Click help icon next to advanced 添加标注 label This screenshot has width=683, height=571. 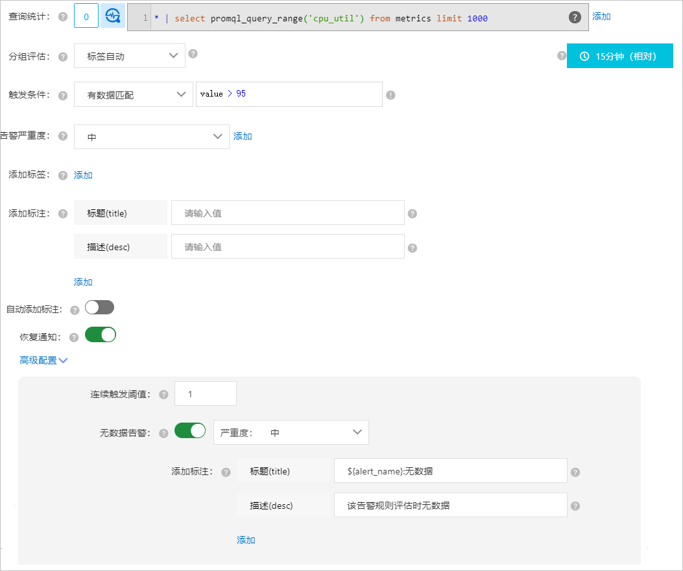[226, 472]
